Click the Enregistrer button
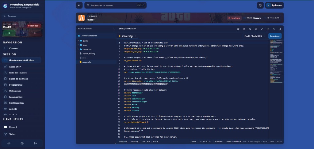Screen dimensions: 314x149 pos(275,36)
